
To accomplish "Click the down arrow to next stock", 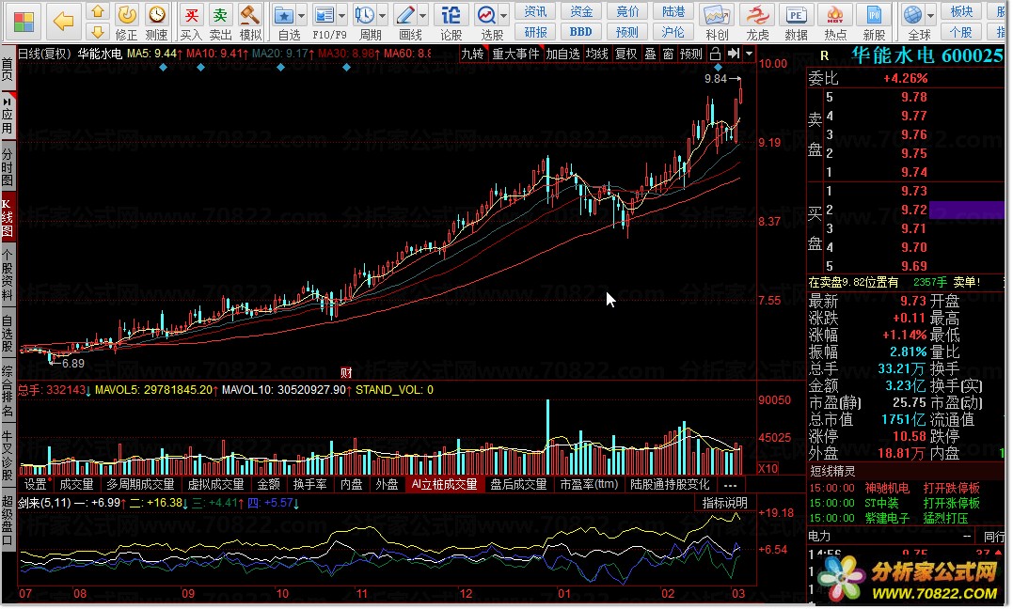I will pyautogui.click(x=98, y=32).
